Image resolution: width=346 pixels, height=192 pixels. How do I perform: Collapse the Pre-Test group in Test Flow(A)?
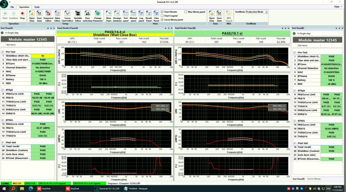tap(3, 52)
